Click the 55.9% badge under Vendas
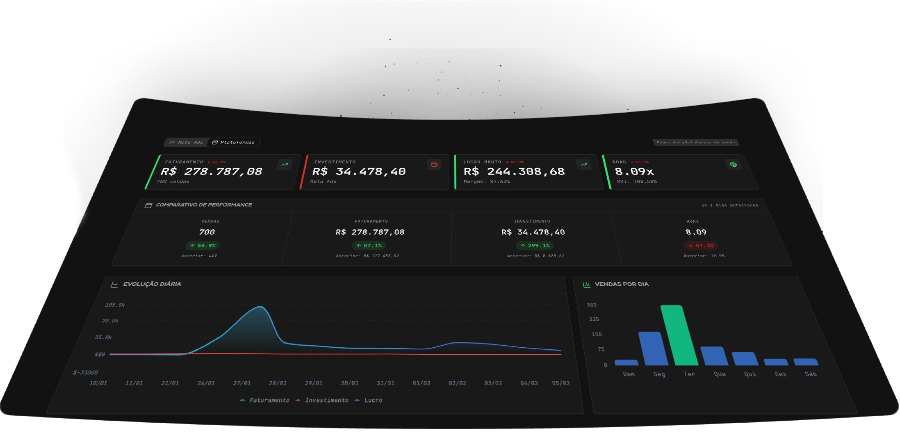 203,246
